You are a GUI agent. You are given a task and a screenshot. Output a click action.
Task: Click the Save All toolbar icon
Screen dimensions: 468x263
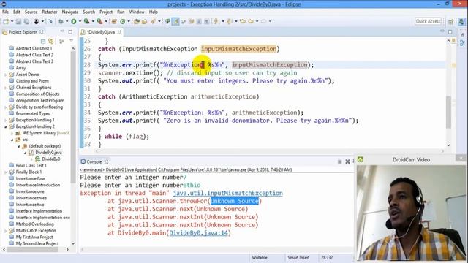(x=26, y=21)
